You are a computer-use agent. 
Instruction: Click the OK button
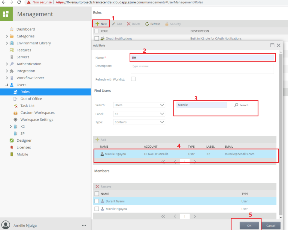point(249,226)
